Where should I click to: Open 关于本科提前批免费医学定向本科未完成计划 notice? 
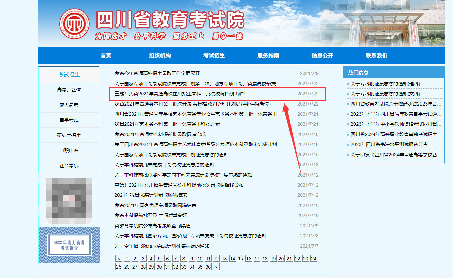tap(184, 175)
